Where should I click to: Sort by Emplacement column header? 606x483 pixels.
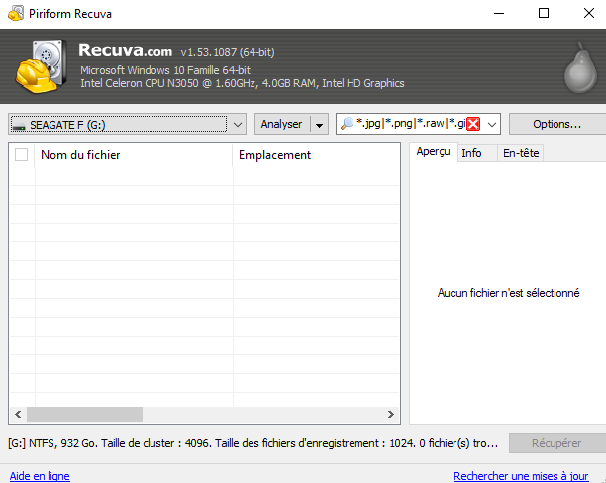click(316, 155)
